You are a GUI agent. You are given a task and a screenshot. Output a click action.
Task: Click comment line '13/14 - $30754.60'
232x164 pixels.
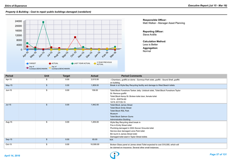118,99
